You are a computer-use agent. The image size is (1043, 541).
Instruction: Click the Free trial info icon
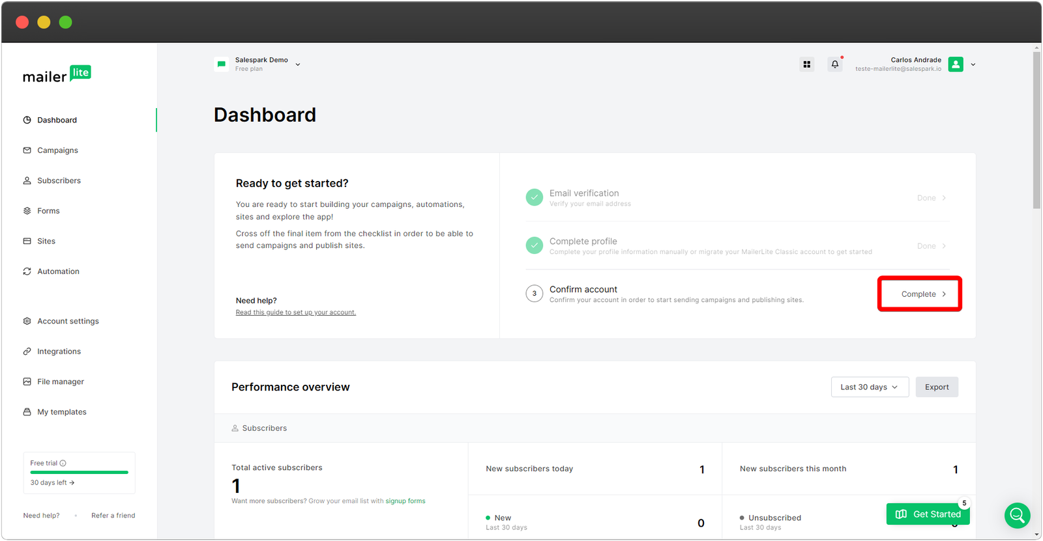click(x=63, y=464)
